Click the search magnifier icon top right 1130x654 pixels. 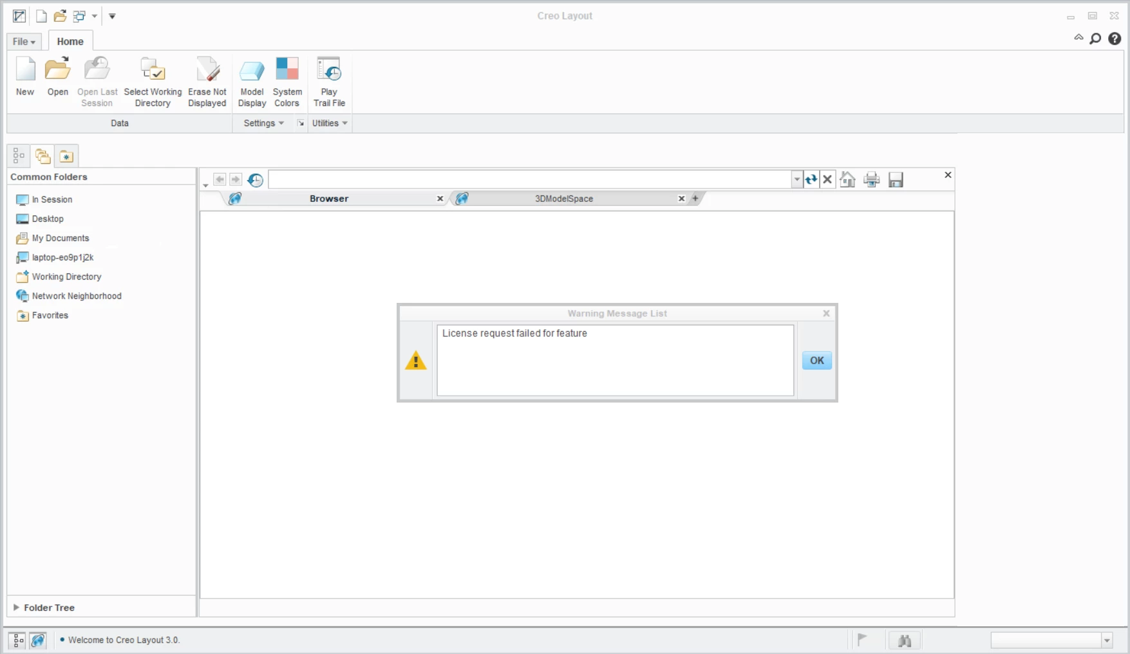(1095, 39)
